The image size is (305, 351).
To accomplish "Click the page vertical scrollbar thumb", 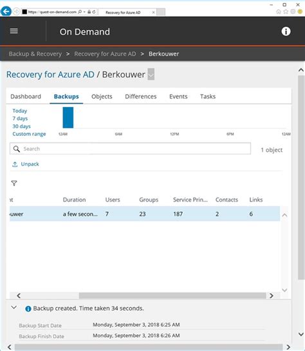I will pyautogui.click(x=301, y=177).
